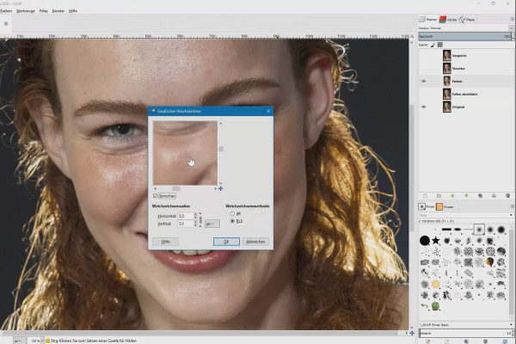Viewport: 516px width, 344px height.
Task: Click the Vertikal radius input field
Action: point(185,224)
